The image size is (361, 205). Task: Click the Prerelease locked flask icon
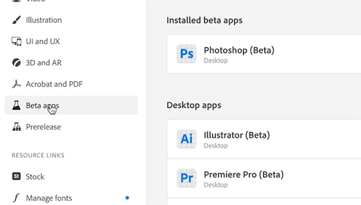point(16,127)
